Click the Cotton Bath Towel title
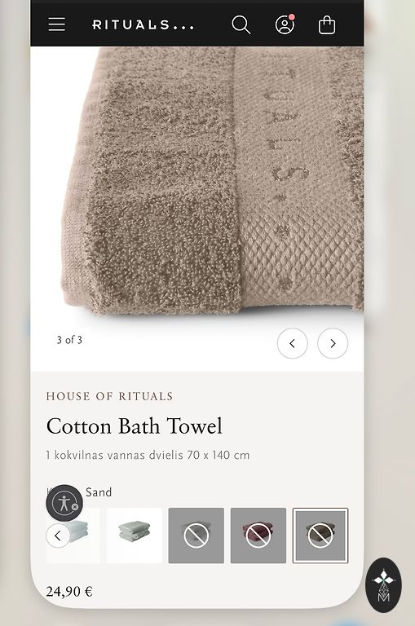 pos(134,426)
